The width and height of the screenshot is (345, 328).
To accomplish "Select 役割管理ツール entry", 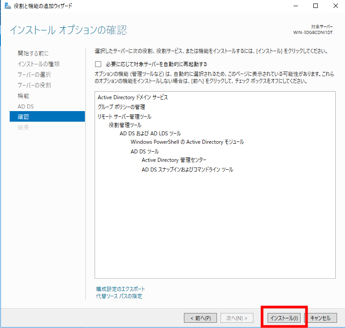I will (125, 125).
